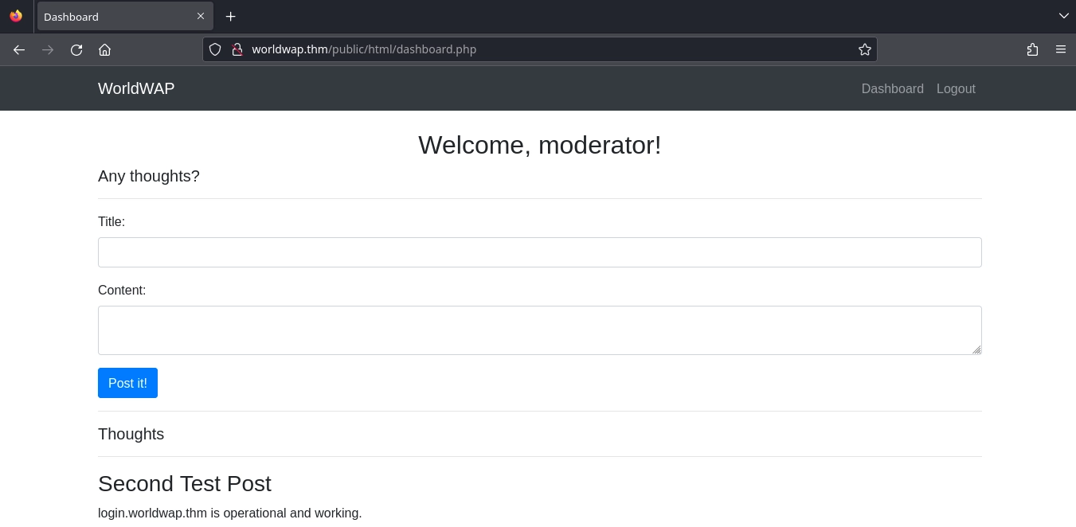
Task: Bookmark this page with star icon
Action: coord(864,49)
